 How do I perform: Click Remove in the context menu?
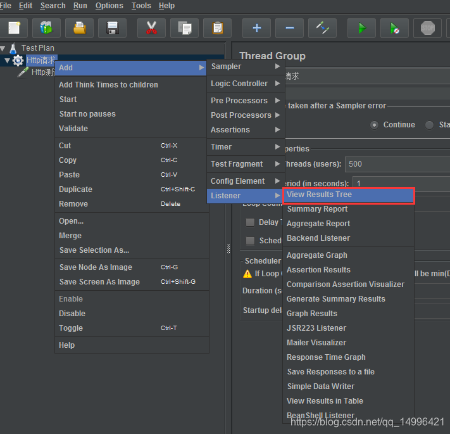click(132, 204)
